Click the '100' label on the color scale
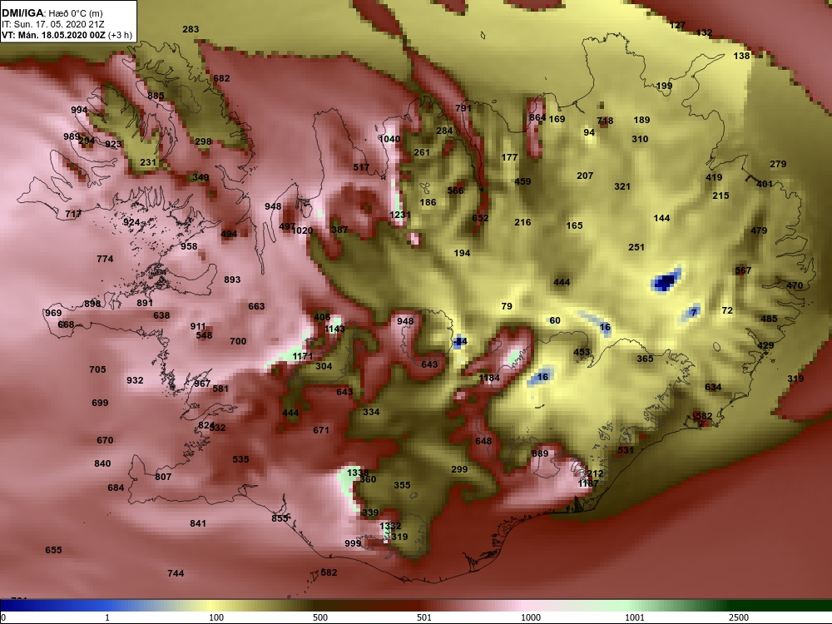Viewport: 832px width, 624px height. (216, 617)
